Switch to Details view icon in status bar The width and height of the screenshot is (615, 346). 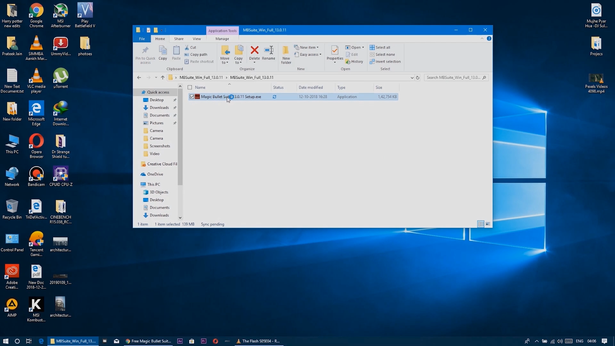coord(481,224)
